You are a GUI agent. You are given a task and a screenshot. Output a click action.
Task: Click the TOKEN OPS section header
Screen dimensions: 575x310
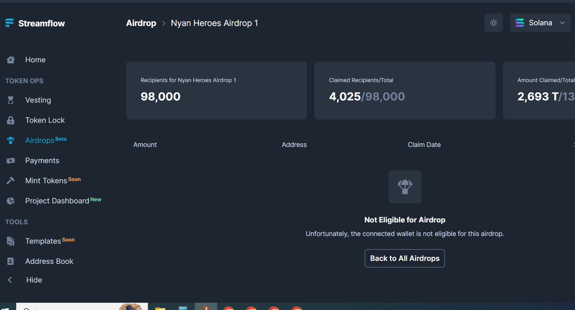[x=24, y=81]
